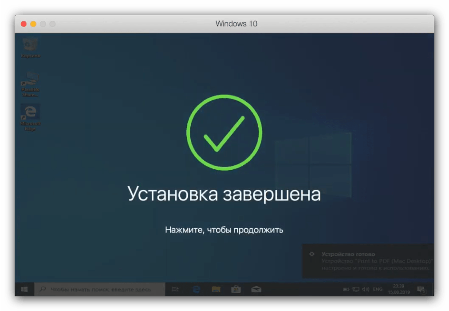Open Task View in the taskbar
Image resolution: width=449 pixels, height=311 pixels.
175,289
